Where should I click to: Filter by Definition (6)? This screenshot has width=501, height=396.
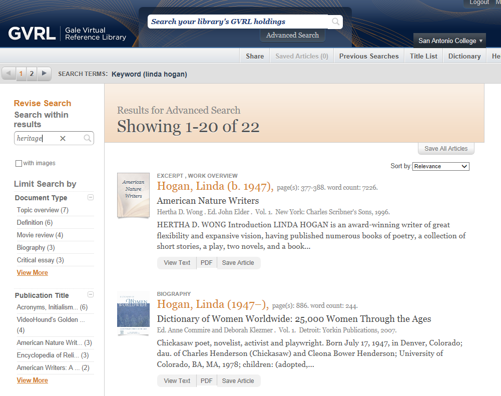coord(35,222)
